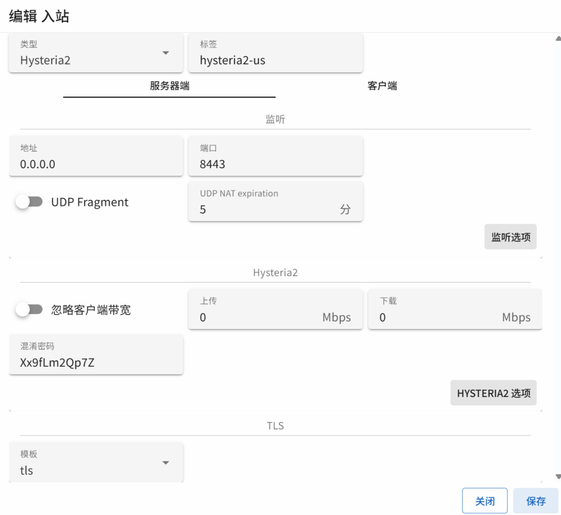Expand the TLS 模板 dropdown arrow
561x515 pixels.
click(165, 463)
